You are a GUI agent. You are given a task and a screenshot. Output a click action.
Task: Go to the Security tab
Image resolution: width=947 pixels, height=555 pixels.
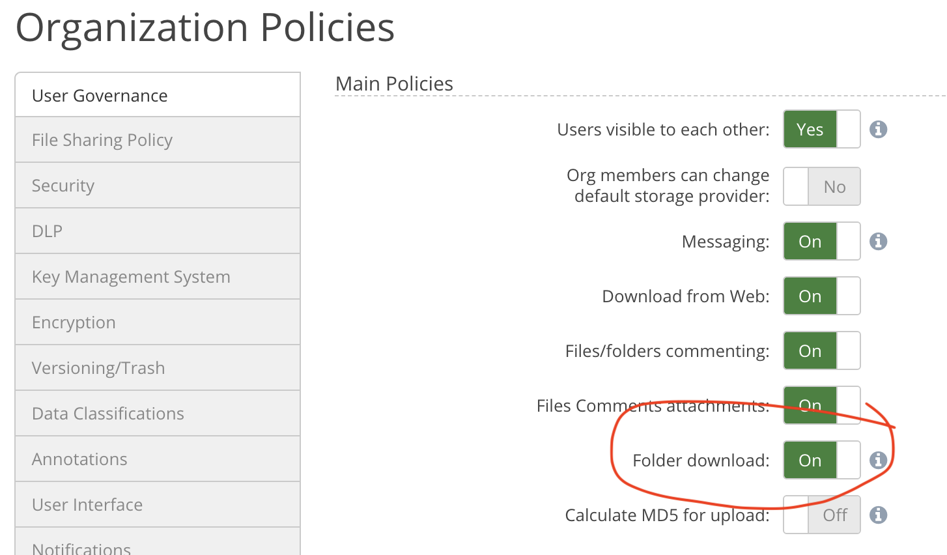(158, 186)
